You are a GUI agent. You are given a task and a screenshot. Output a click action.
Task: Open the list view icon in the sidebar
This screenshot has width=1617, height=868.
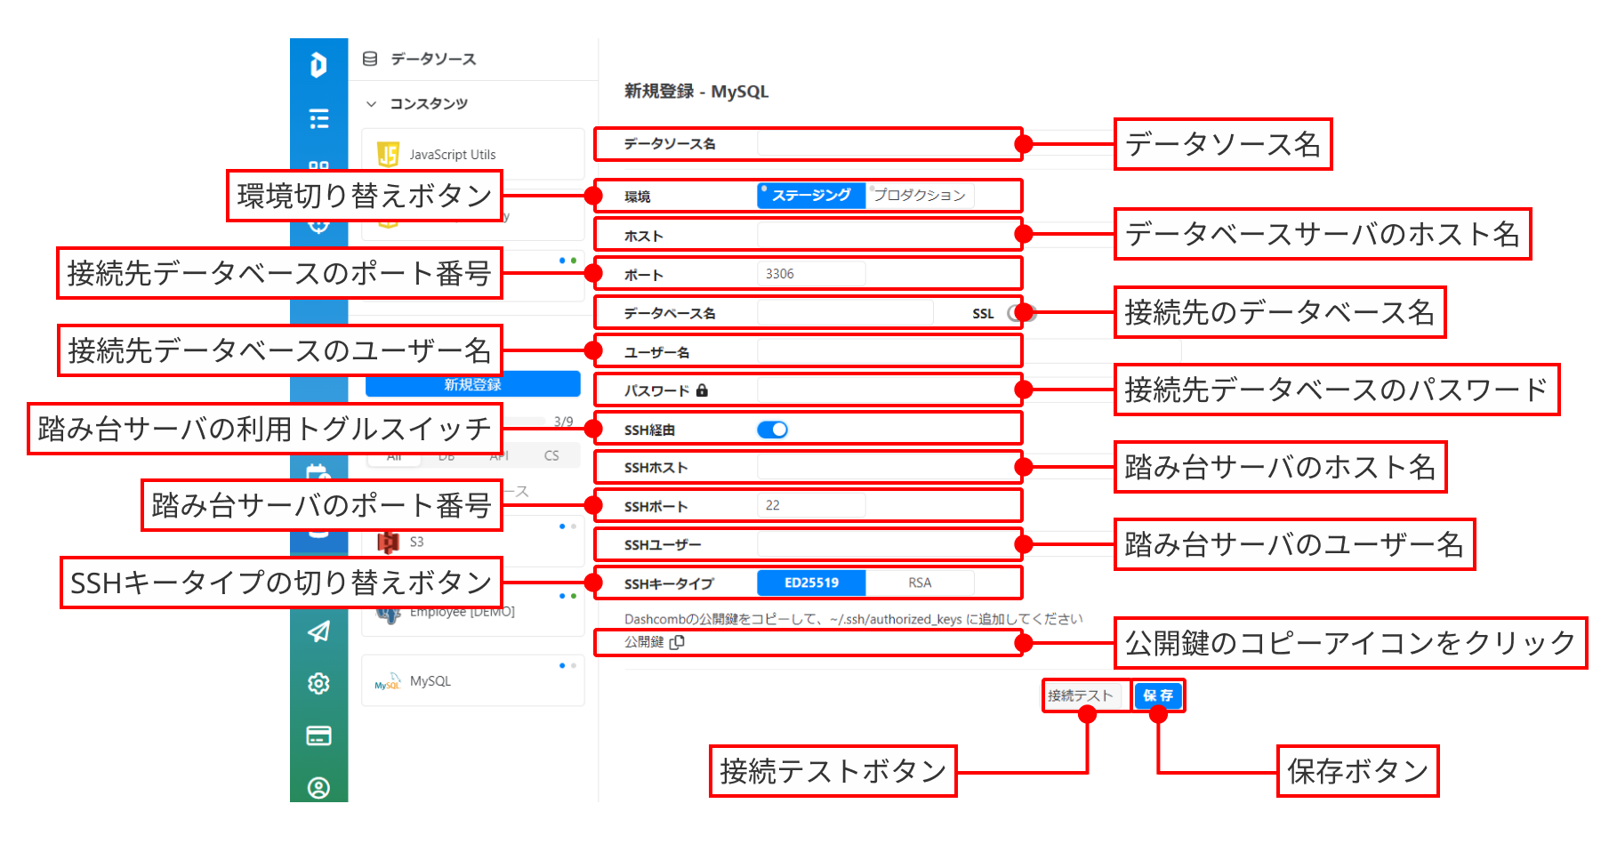(x=318, y=118)
